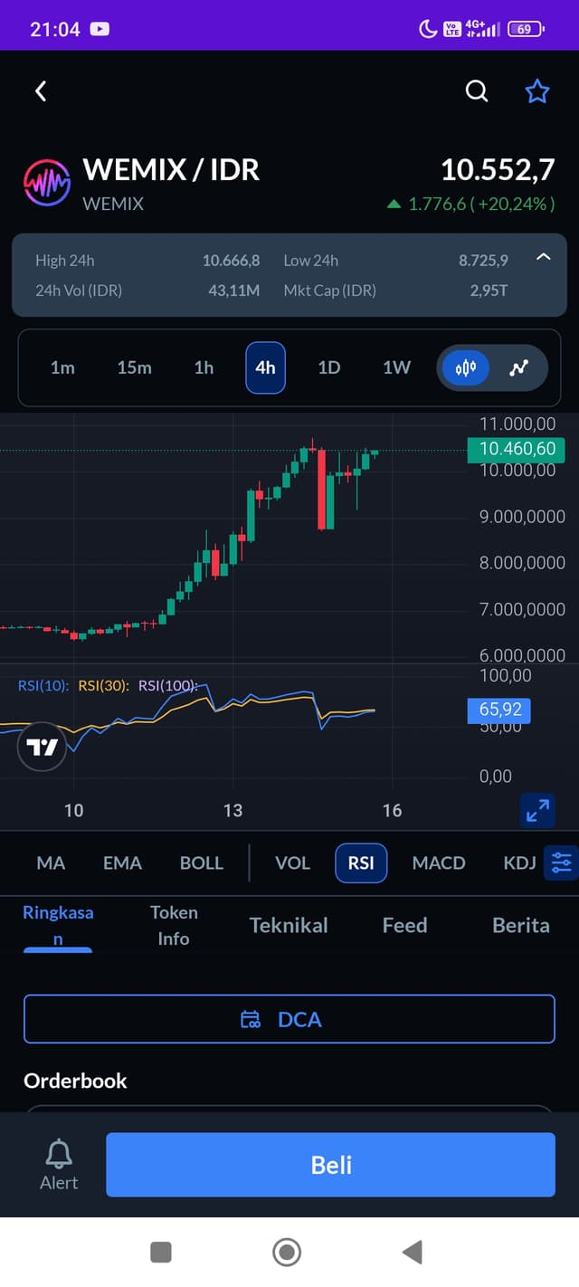
Task: Tap the large red candlestick
Action: [x=321, y=490]
